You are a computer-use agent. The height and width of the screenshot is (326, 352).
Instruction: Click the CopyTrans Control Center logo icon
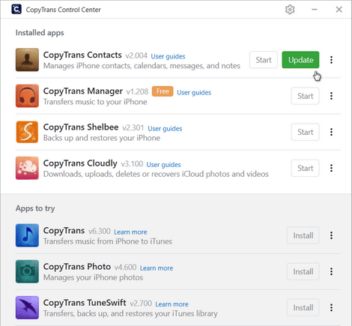pyautogui.click(x=16, y=9)
